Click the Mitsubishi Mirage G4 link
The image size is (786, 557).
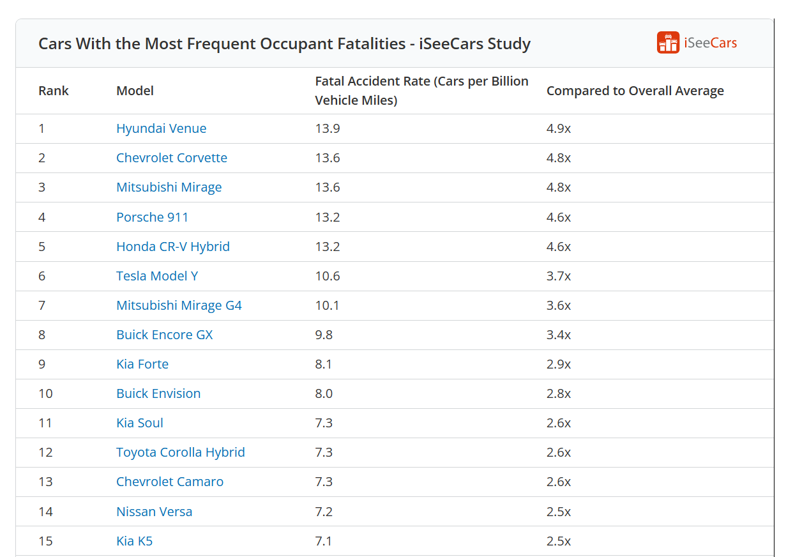179,305
